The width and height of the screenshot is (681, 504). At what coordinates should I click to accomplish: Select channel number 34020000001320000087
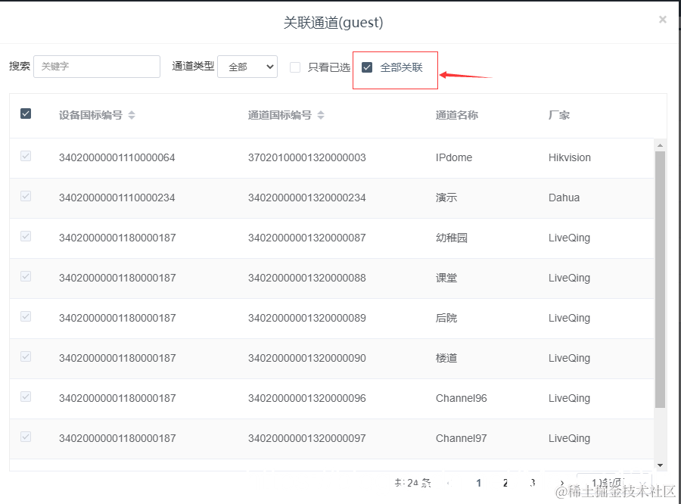[x=307, y=238]
